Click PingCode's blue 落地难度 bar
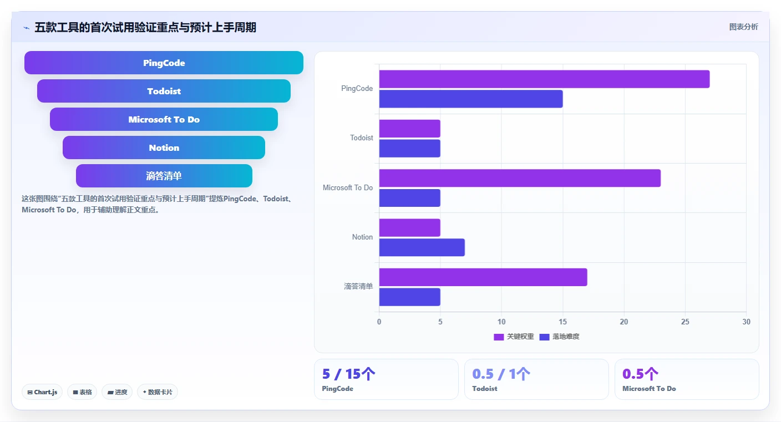Viewport: 781px width, 422px height. [471, 99]
